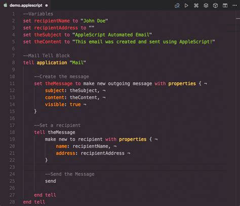This screenshot has height=206, width=240.
Task: Click recipientAddress value on line 21
Action: pyautogui.click(x=103, y=153)
